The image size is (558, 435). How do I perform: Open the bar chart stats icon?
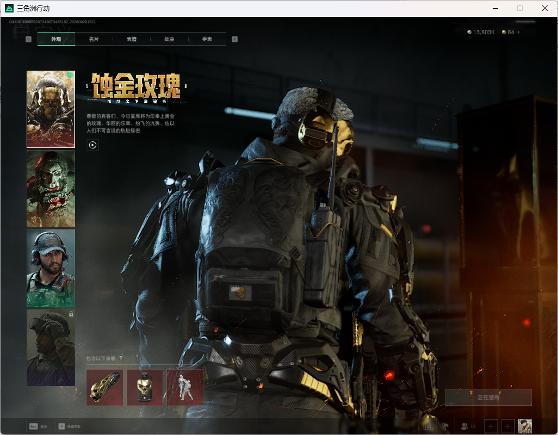click(x=427, y=426)
